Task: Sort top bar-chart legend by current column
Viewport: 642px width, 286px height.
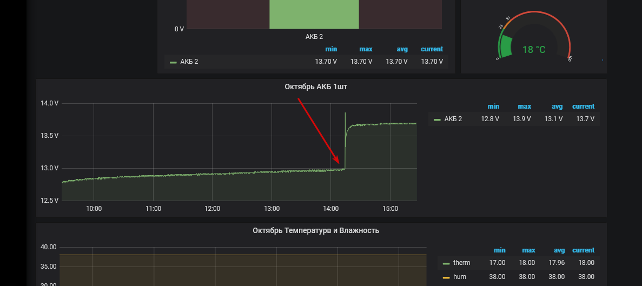Action: point(432,49)
